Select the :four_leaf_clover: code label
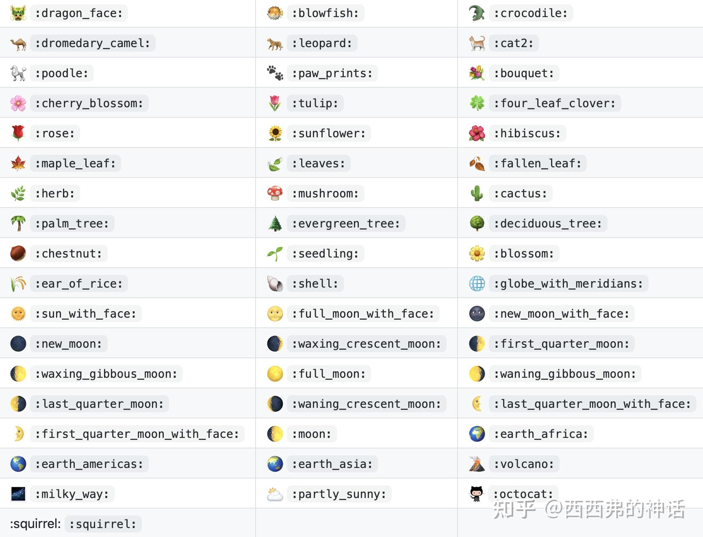The image size is (703, 537). tap(554, 103)
